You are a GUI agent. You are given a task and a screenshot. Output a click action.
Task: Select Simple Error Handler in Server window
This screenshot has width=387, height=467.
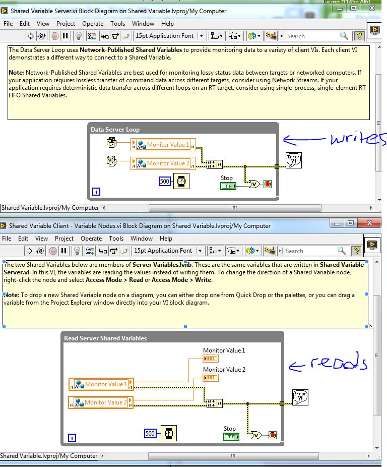(293, 160)
